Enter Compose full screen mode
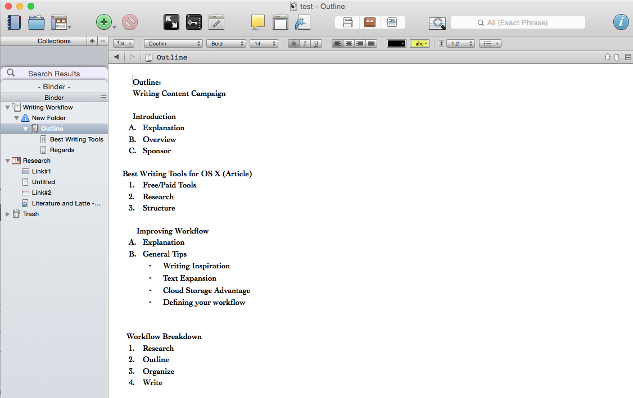The width and height of the screenshot is (633, 398). (171, 22)
